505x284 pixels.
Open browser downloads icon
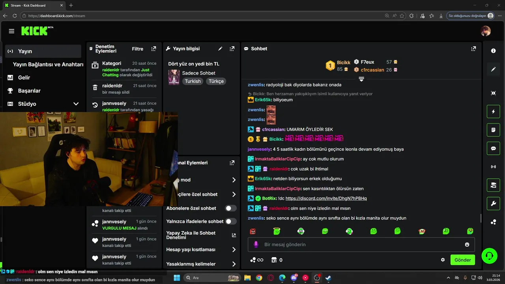[441, 16]
